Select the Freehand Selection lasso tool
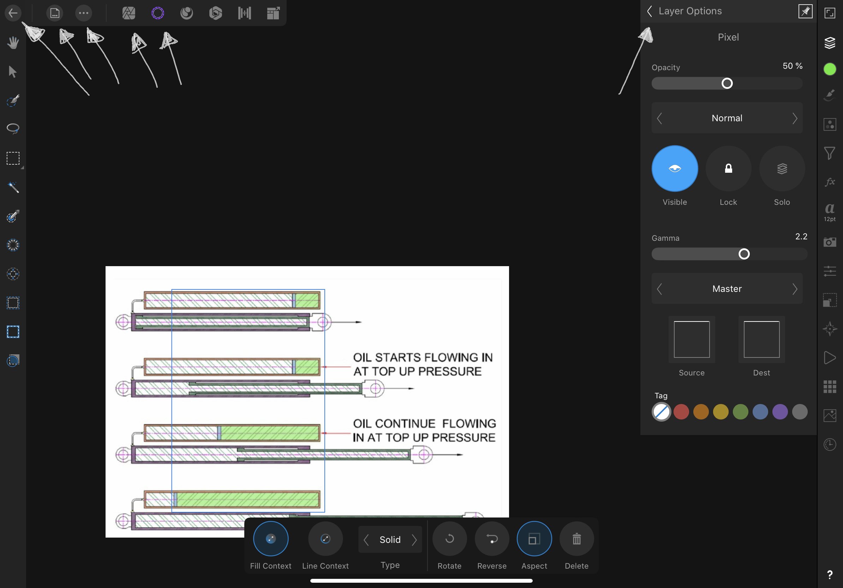The height and width of the screenshot is (588, 843). click(13, 129)
